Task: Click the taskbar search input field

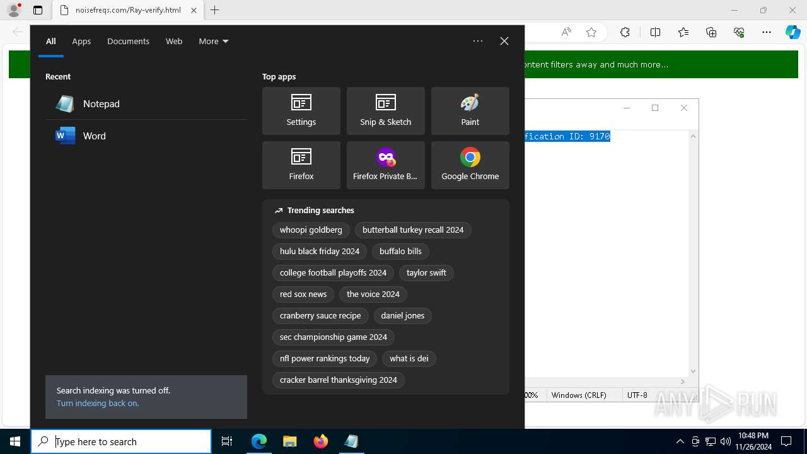Action: pos(121,441)
